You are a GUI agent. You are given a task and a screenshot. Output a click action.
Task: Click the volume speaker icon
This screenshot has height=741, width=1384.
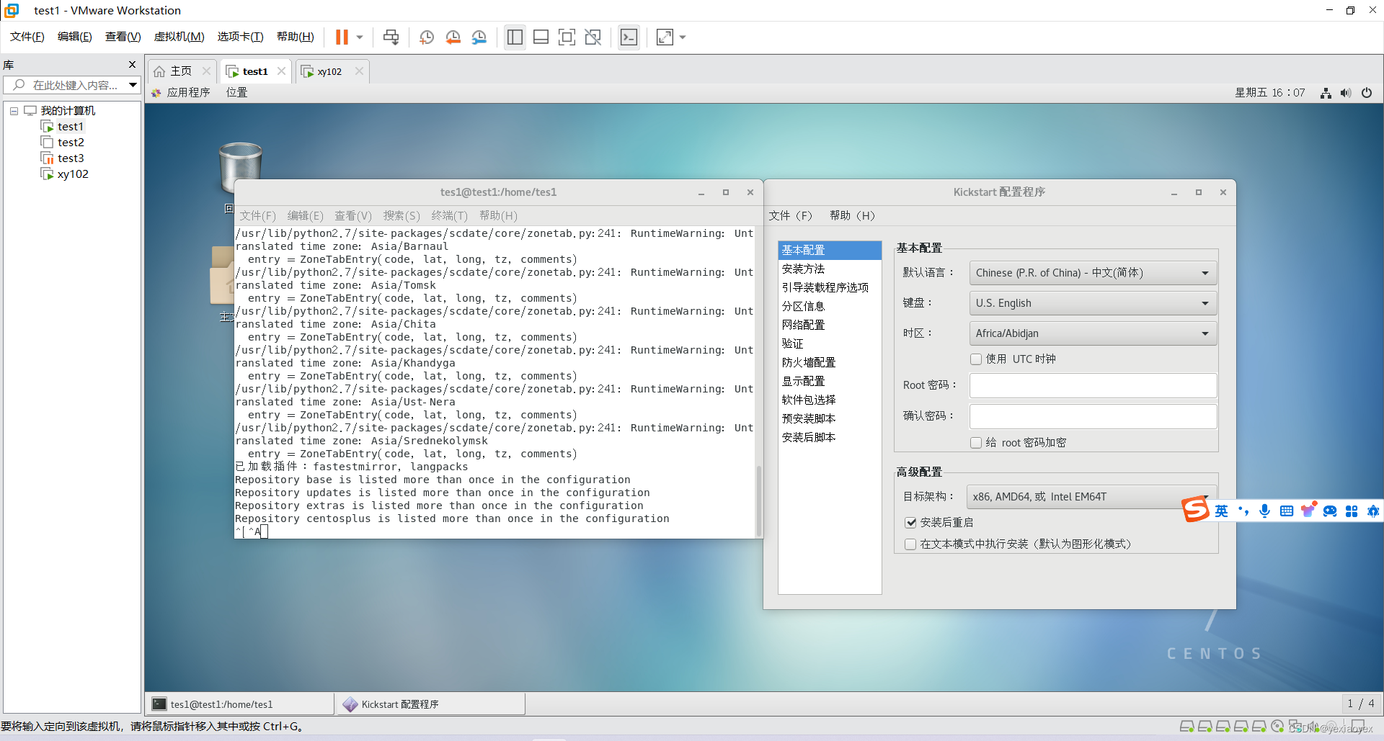1346,93
